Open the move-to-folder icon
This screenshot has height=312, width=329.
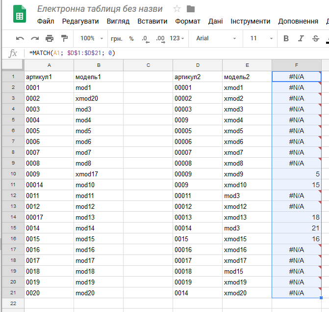pos(191,9)
